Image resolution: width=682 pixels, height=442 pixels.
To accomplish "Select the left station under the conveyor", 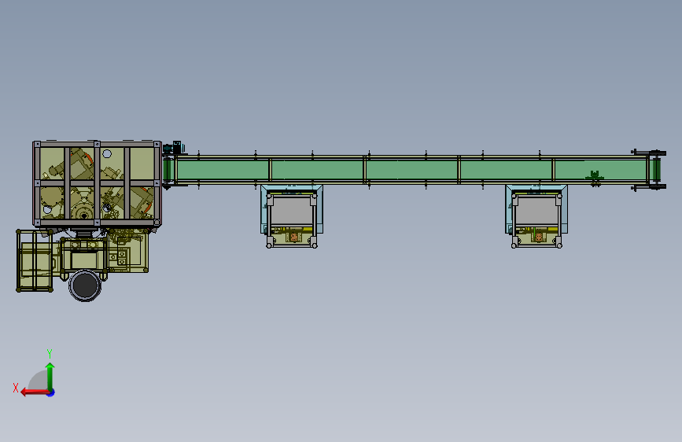I will coord(292,216).
